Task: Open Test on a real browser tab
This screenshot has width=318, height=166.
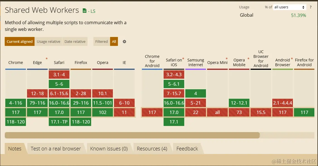Action: coord(56,148)
